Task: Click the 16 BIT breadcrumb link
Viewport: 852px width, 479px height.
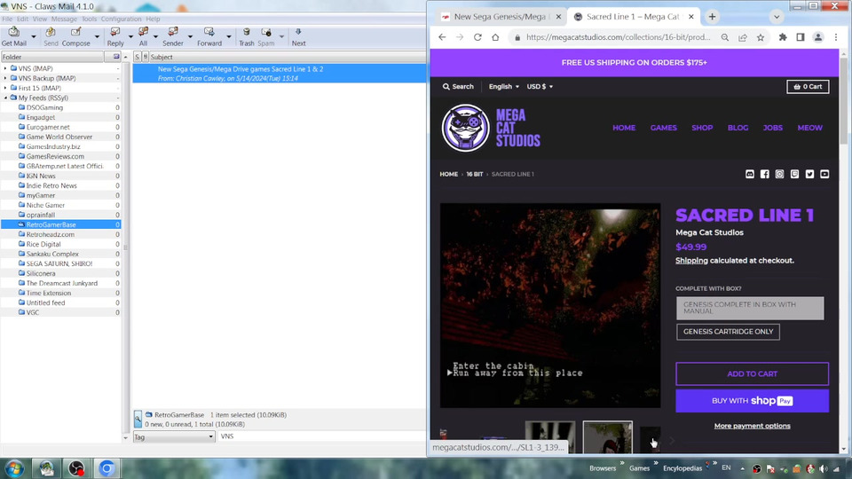Action: [474, 175]
